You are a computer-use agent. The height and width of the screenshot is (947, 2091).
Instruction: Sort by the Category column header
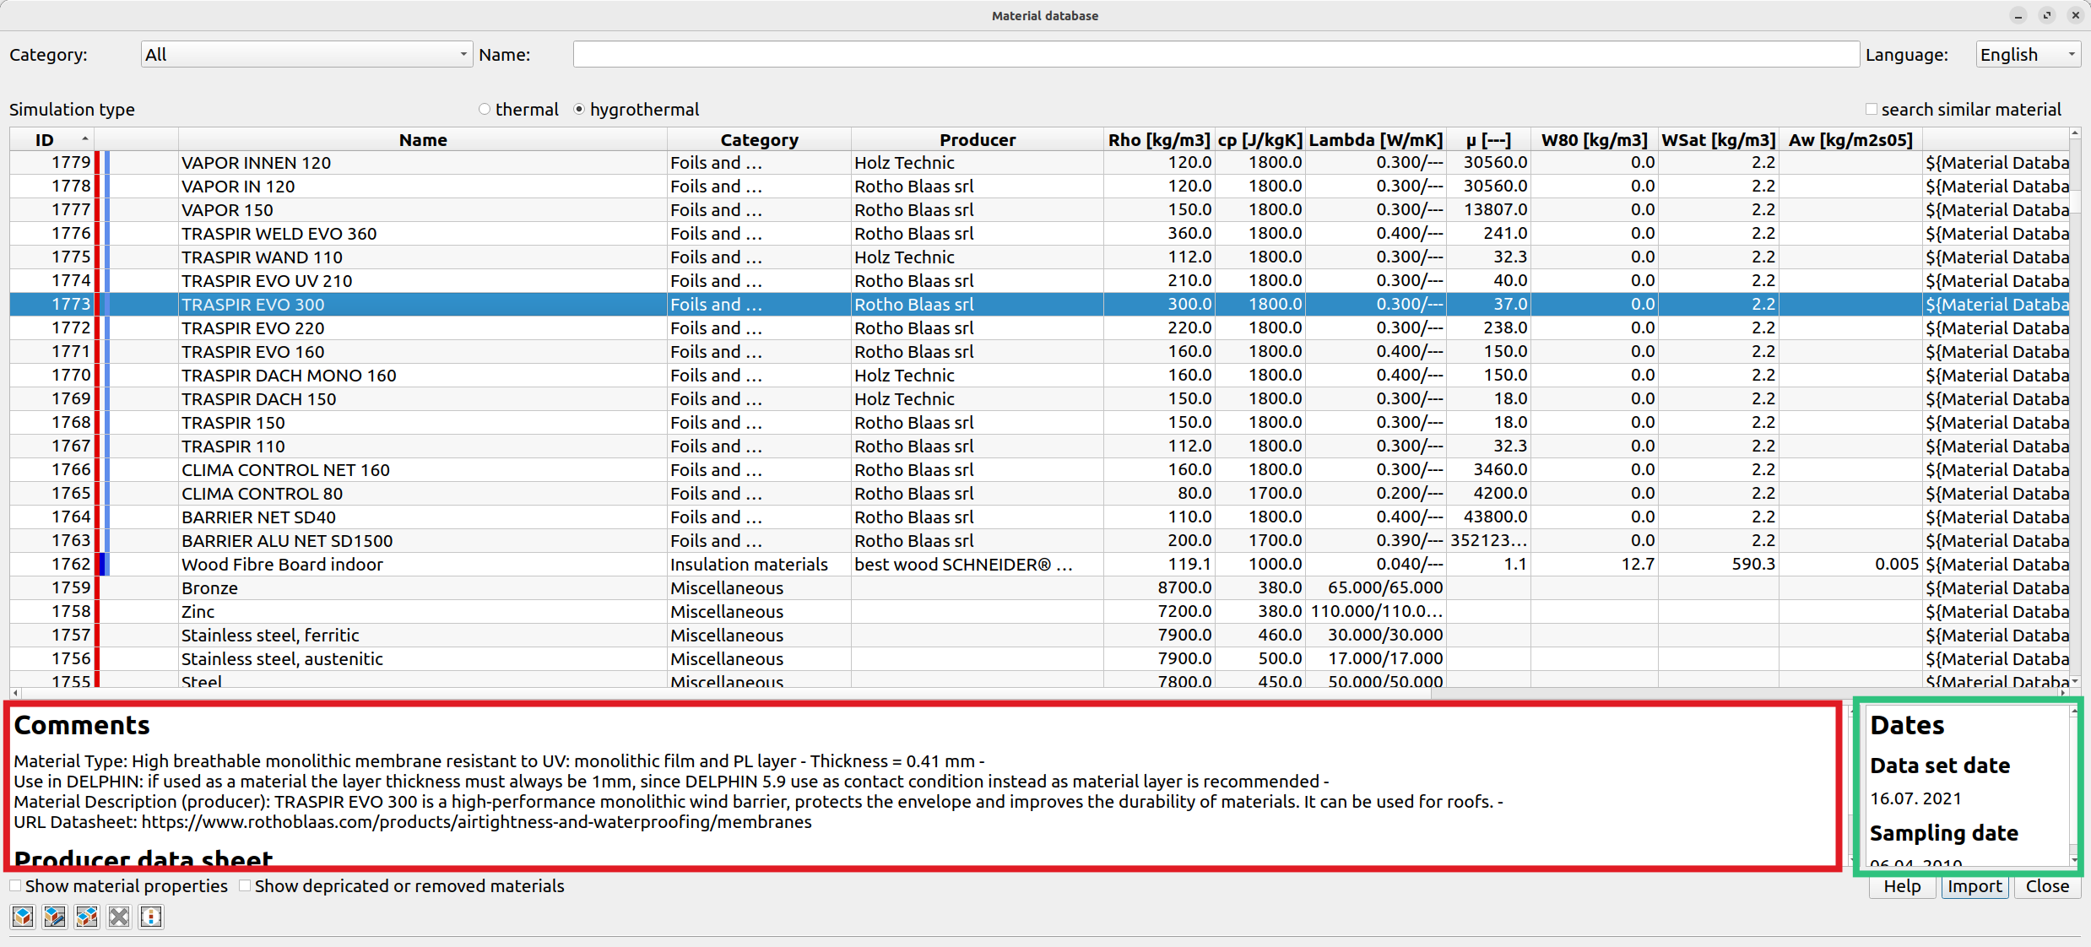(x=759, y=140)
